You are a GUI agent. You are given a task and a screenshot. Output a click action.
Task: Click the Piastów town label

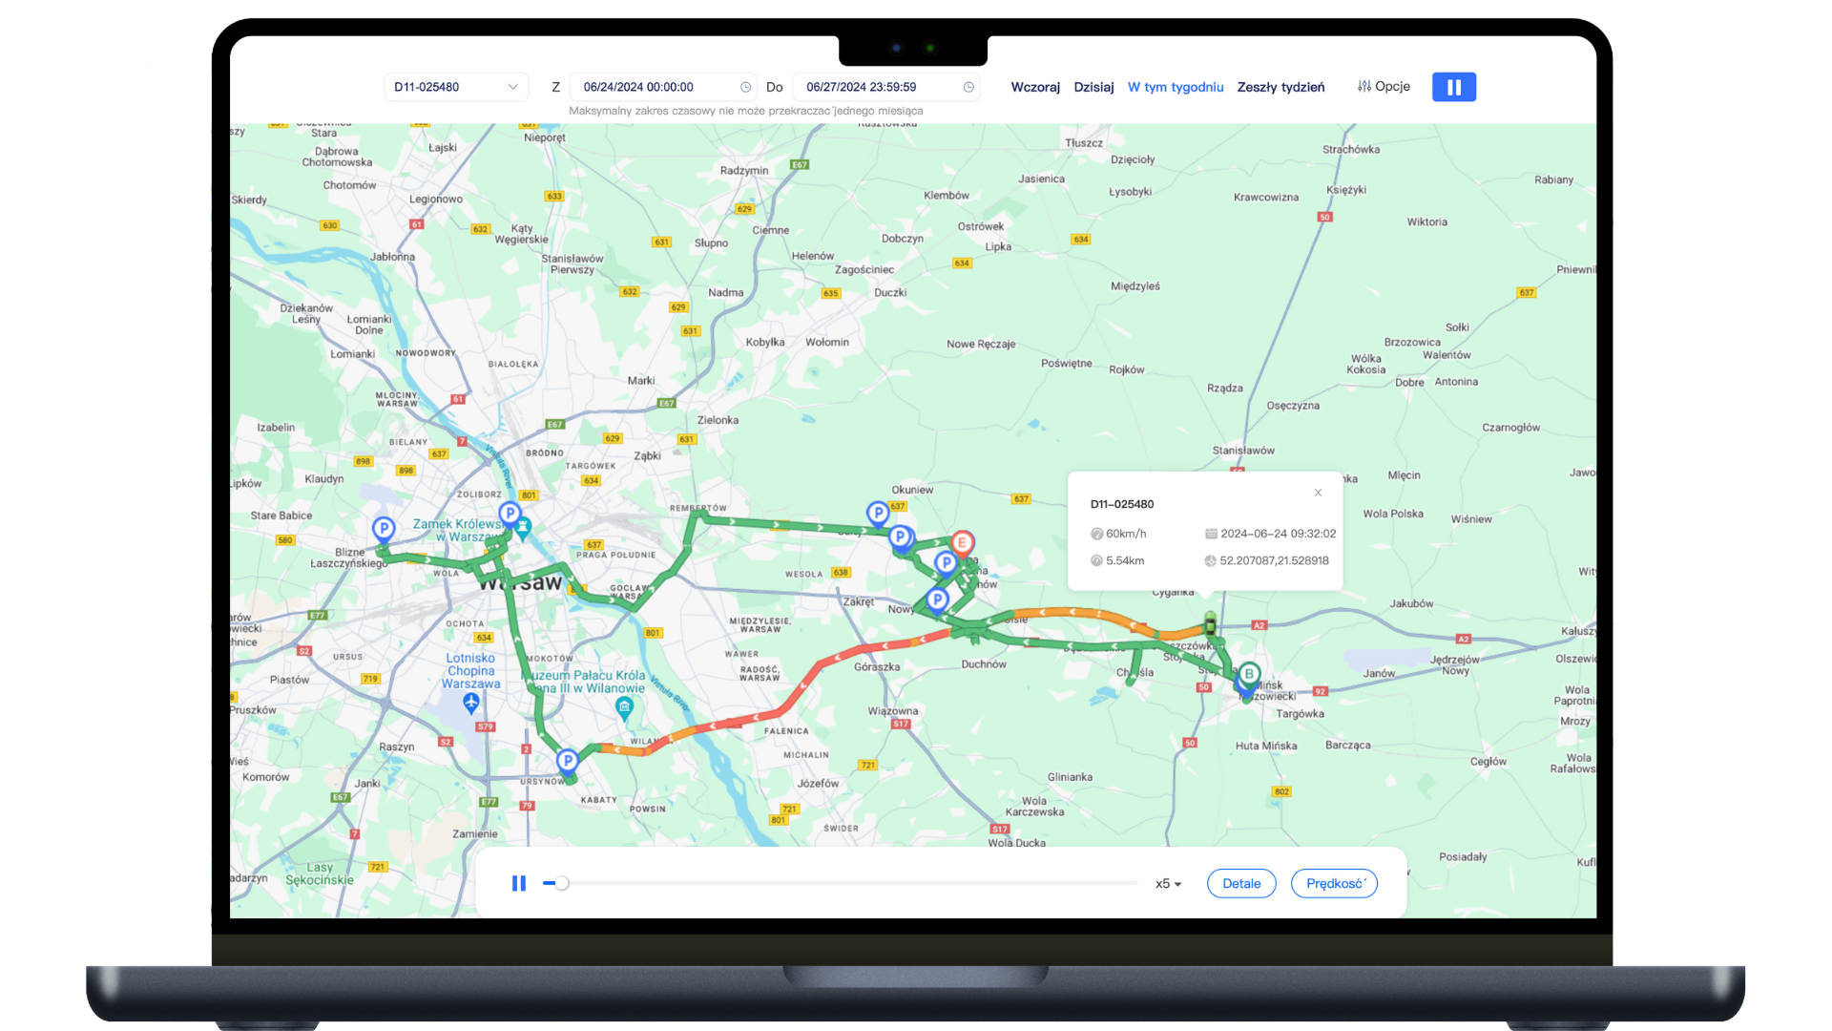pyautogui.click(x=289, y=681)
